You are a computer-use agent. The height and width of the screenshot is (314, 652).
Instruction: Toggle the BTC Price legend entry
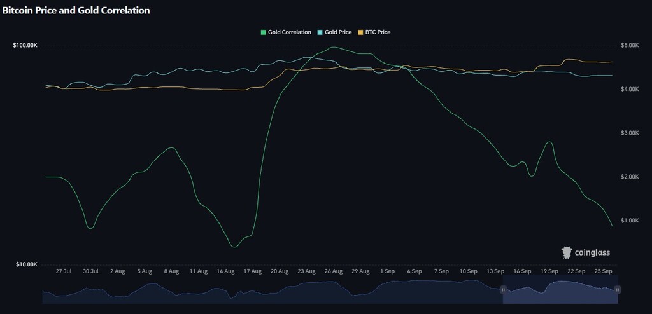pyautogui.click(x=374, y=32)
